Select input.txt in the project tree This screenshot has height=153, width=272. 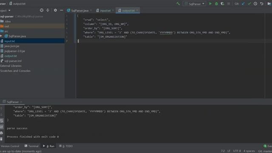pyautogui.click(x=9, y=41)
